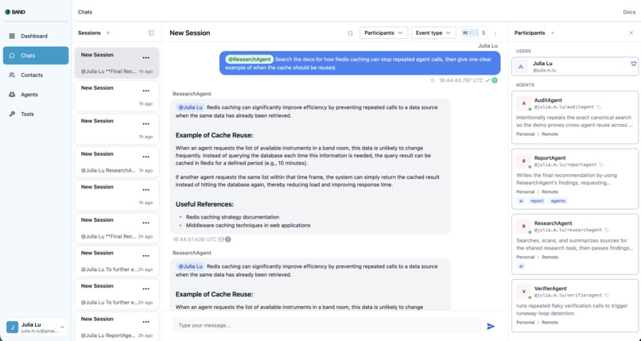
Task: Open the ReportAgent card
Action: [x=575, y=180]
